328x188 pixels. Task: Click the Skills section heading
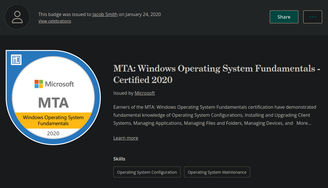coord(119,159)
